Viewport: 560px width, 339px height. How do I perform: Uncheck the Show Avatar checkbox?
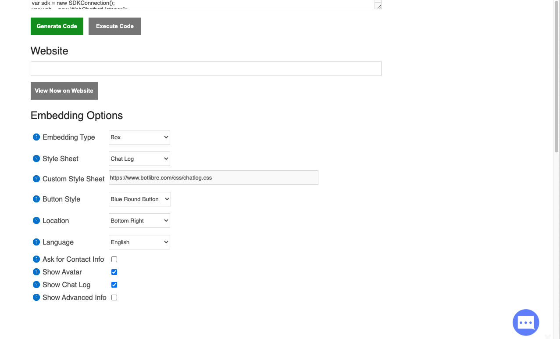click(114, 272)
